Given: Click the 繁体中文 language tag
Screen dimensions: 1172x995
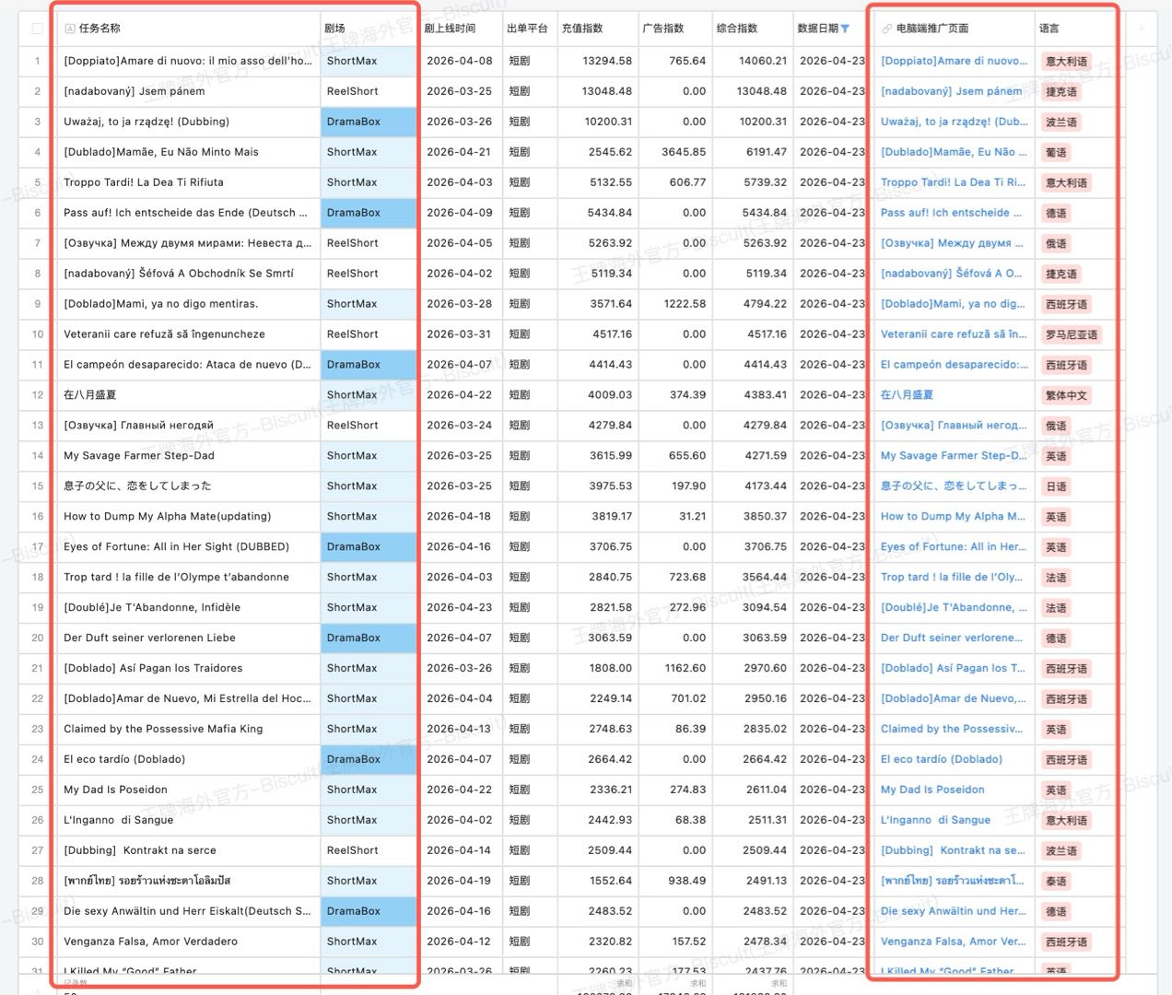Looking at the screenshot, I should pyautogui.click(x=1066, y=395).
